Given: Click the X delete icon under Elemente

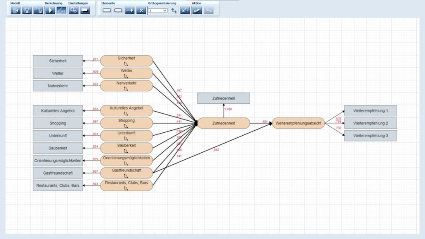Looking at the screenshot, I should pos(141,10).
